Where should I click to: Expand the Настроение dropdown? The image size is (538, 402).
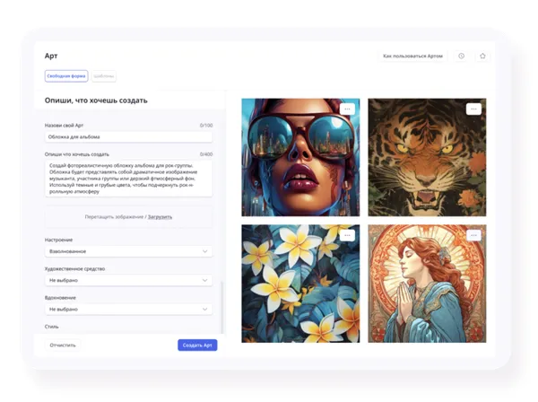[128, 251]
